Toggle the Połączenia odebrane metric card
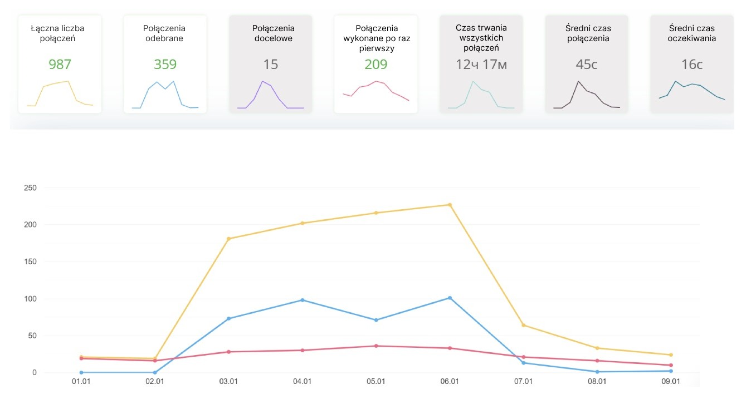This screenshot has height=404, width=751. 165,64
